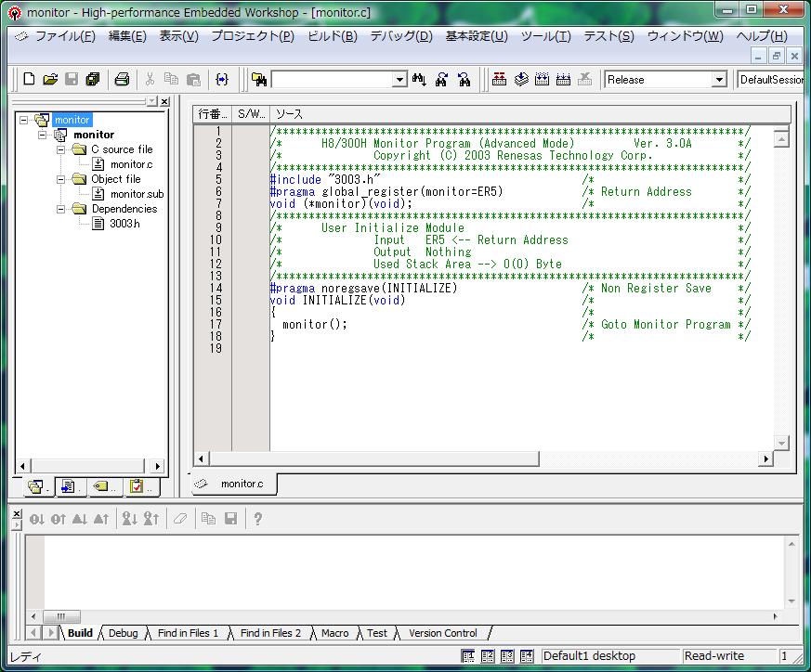Select monitor.sub in project tree
This screenshot has width=811, height=672.
click(137, 194)
